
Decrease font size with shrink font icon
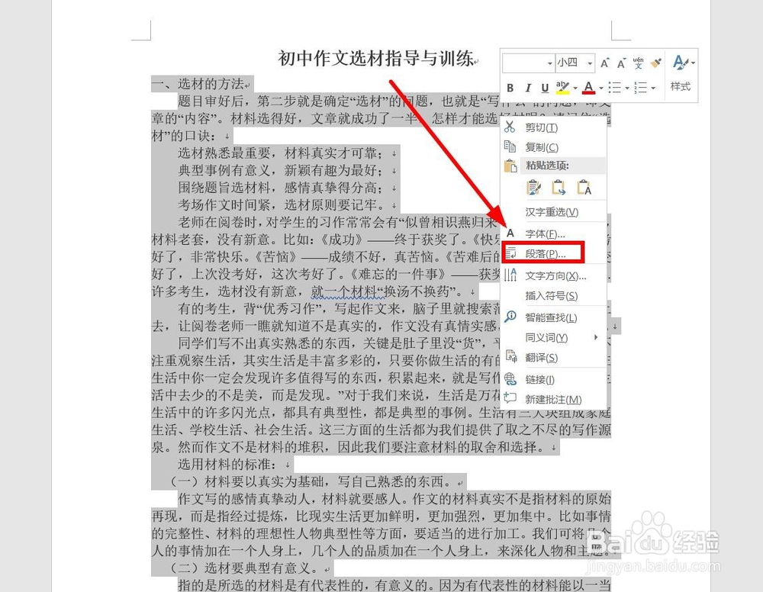pos(621,63)
